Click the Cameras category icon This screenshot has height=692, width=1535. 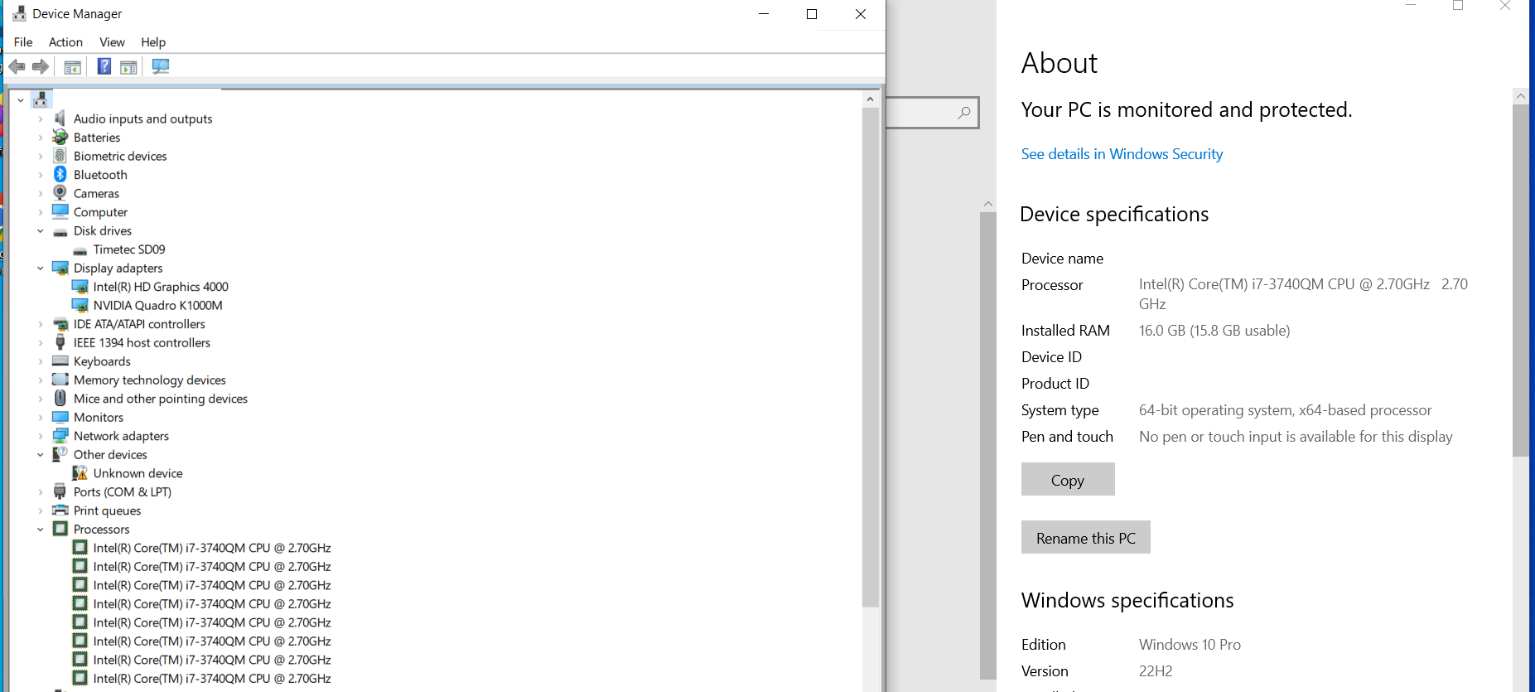pyautogui.click(x=60, y=193)
